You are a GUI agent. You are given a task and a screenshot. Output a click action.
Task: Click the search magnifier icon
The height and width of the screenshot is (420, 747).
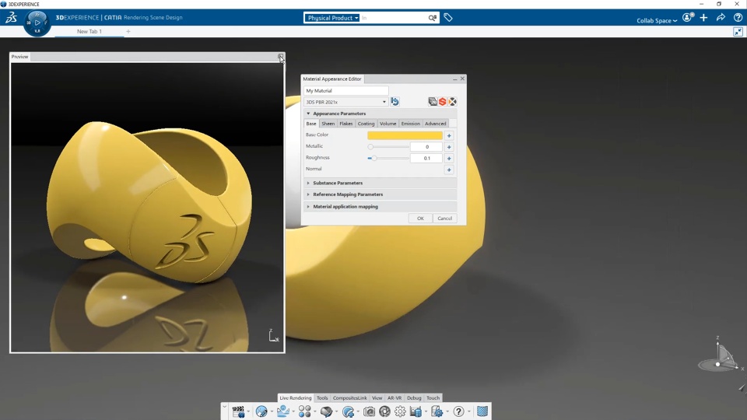coord(432,18)
